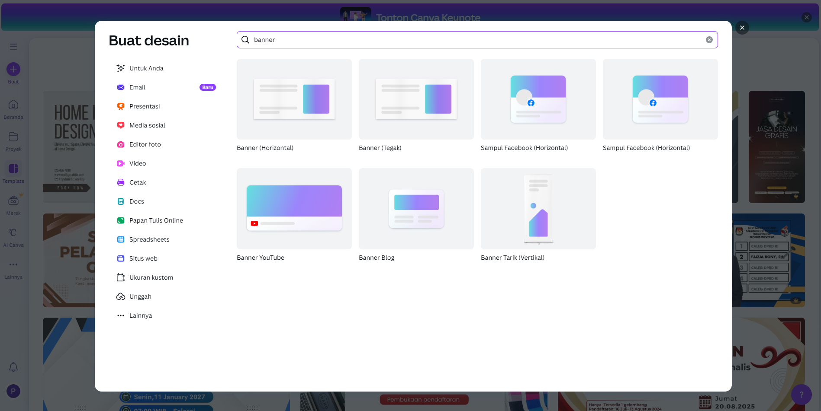Click the Unggah cloud upload icon
The height and width of the screenshot is (411, 821).
(x=121, y=296)
